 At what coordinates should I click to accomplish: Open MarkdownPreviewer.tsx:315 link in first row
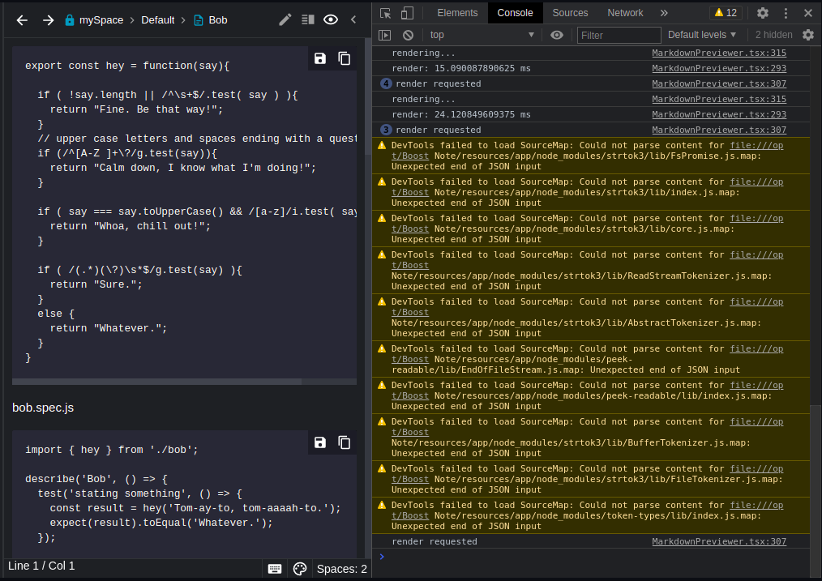(x=719, y=53)
